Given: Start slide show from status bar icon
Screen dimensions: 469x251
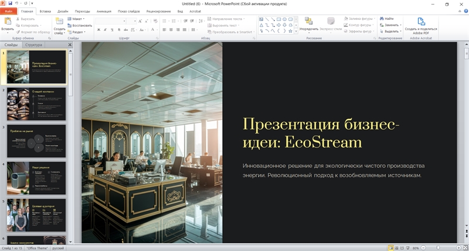Looking at the screenshot, I should 408,248.
